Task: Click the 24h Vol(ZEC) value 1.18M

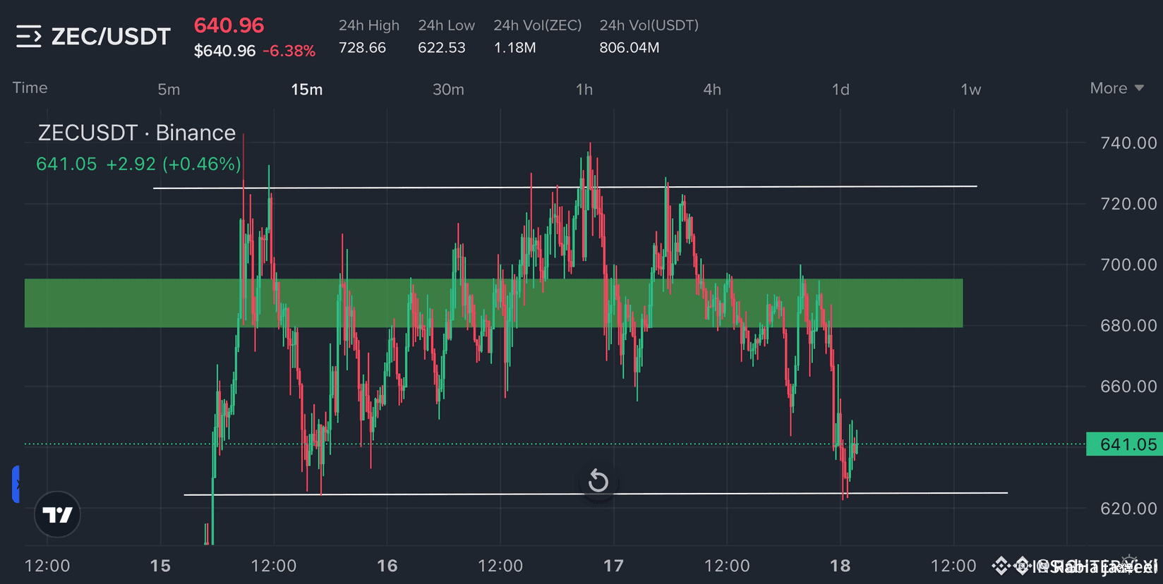Action: pyautogui.click(x=515, y=48)
